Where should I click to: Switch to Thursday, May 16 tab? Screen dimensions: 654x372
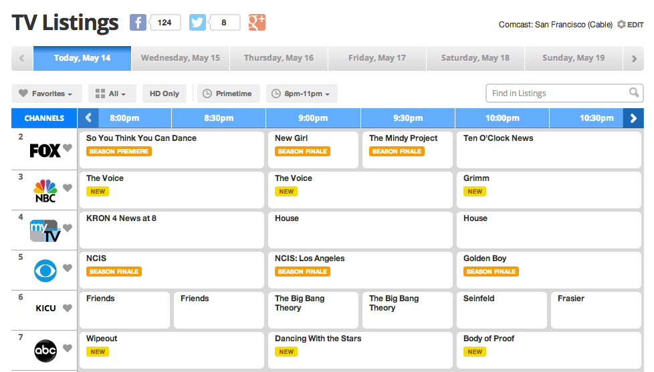pos(279,58)
